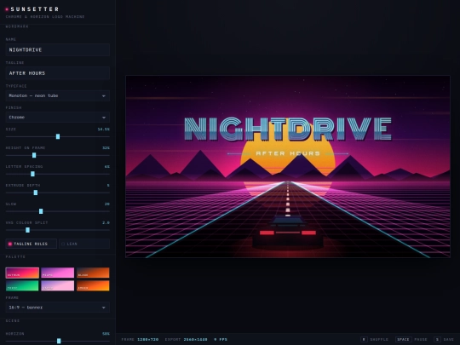This screenshot has height=345, width=460.
Task: Click the export value 2560×1440
Action: (x=195, y=339)
